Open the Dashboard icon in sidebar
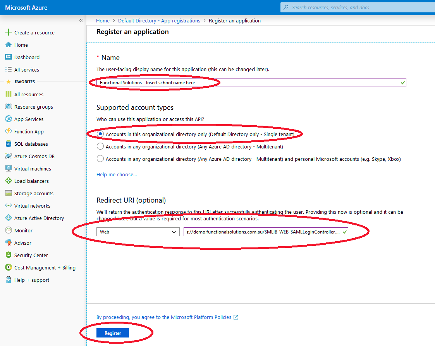The image size is (435, 346). pyautogui.click(x=9, y=57)
